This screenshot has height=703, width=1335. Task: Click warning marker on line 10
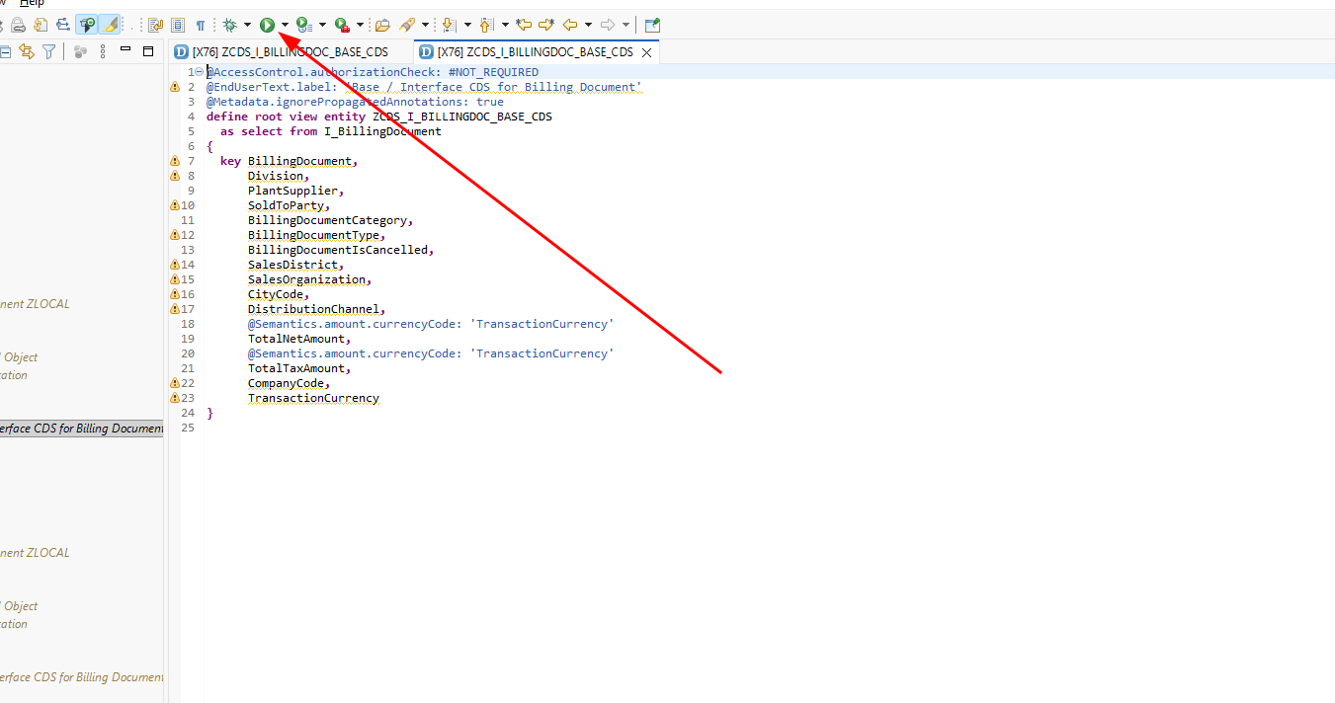(175, 205)
